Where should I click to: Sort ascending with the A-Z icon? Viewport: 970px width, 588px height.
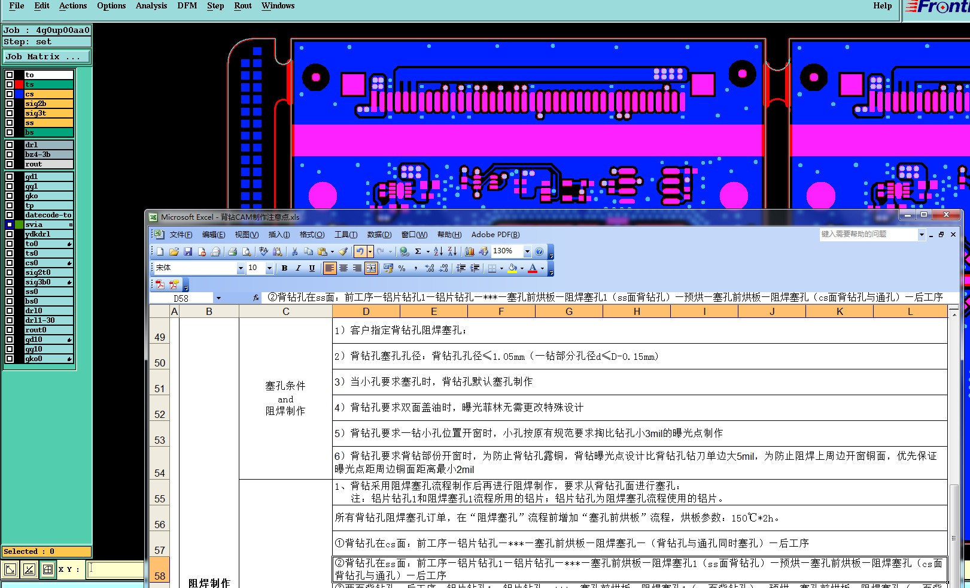click(438, 251)
